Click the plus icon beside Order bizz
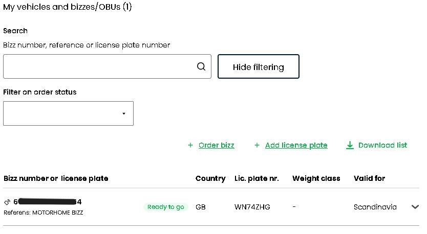427x234 pixels. [190, 145]
